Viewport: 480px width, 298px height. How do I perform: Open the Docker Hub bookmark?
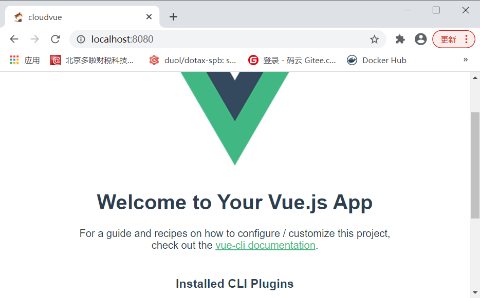377,60
